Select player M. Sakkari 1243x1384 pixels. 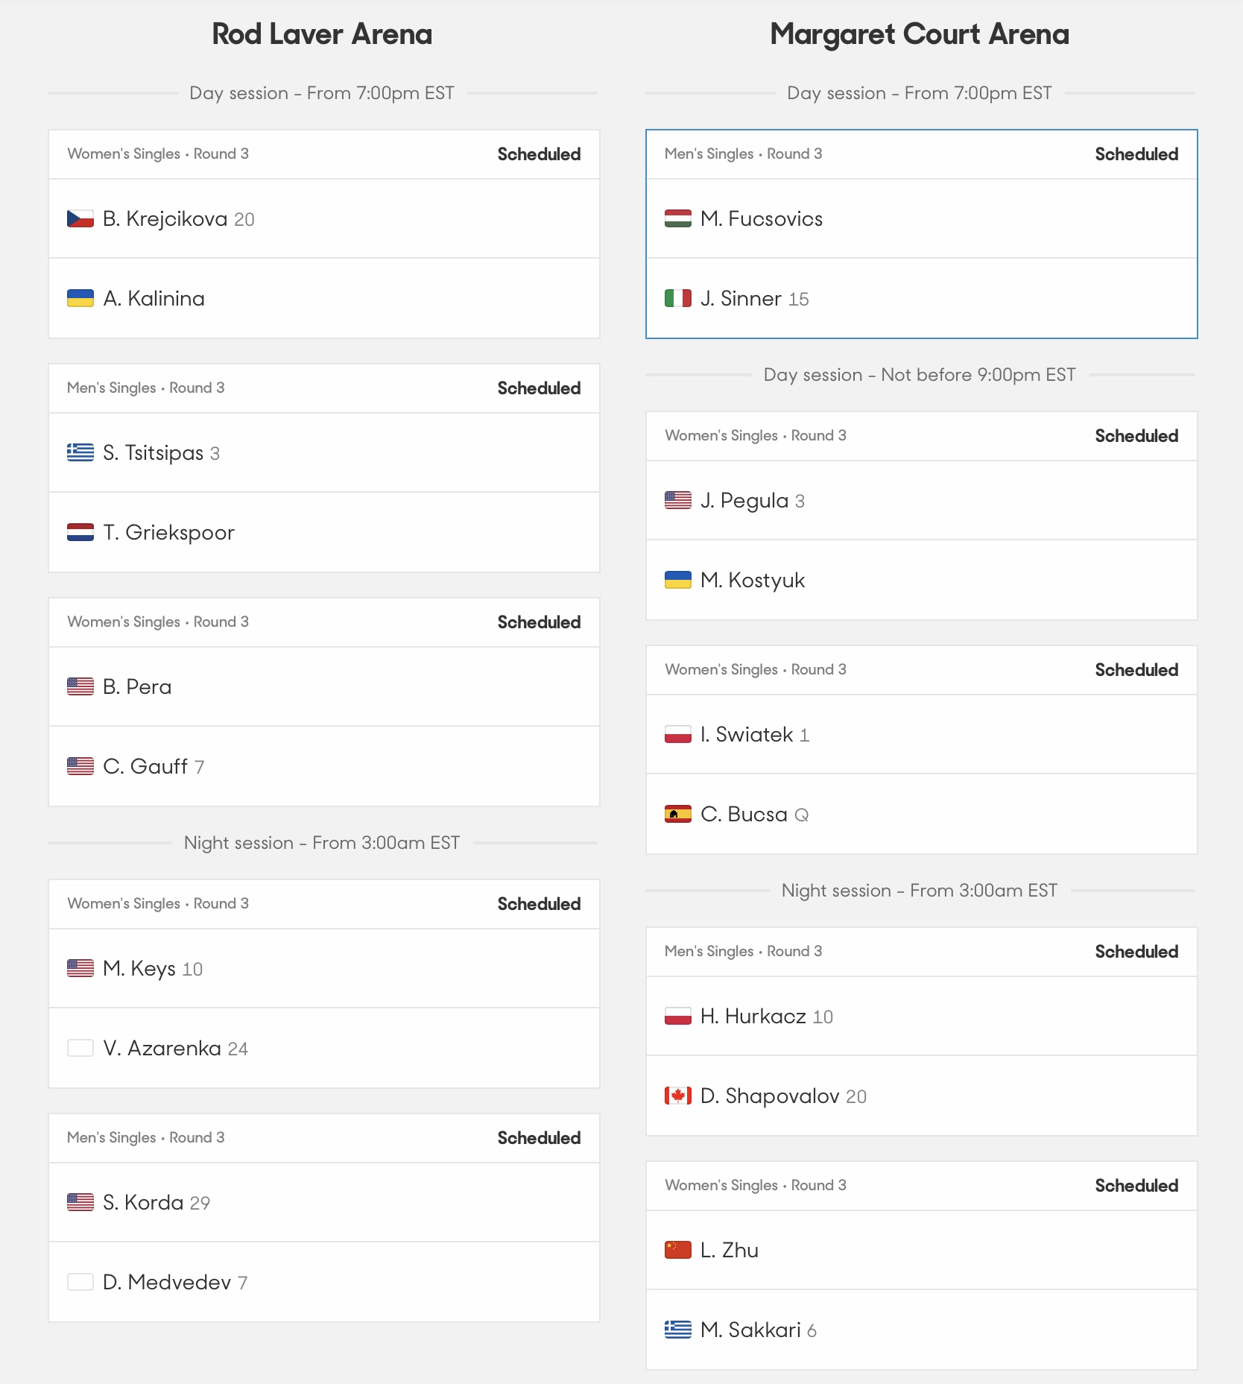pyautogui.click(x=922, y=1330)
